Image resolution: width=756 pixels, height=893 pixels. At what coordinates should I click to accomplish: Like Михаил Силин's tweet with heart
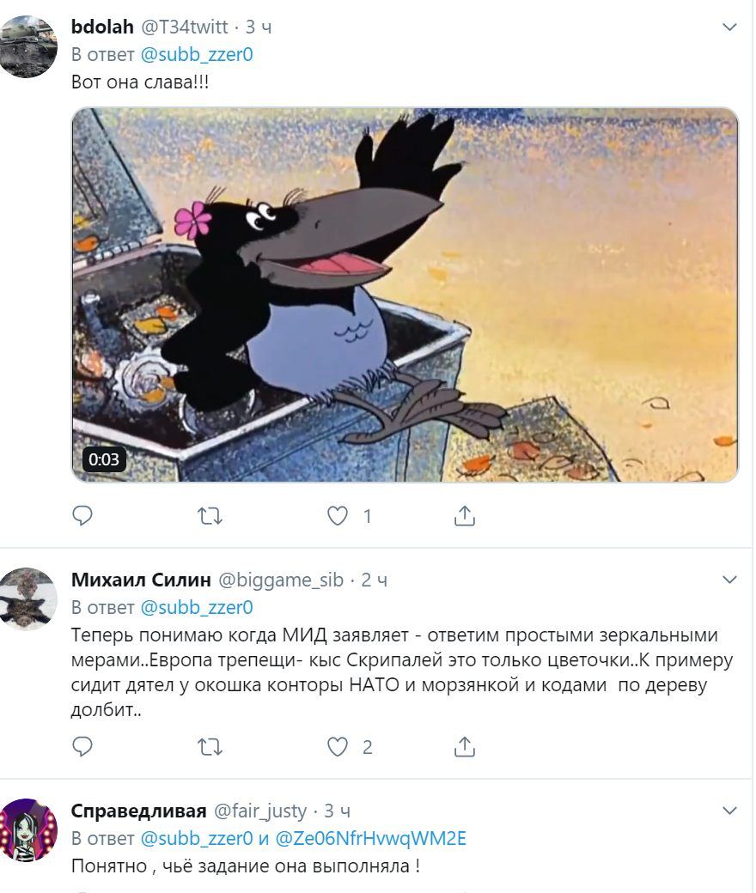coord(338,747)
